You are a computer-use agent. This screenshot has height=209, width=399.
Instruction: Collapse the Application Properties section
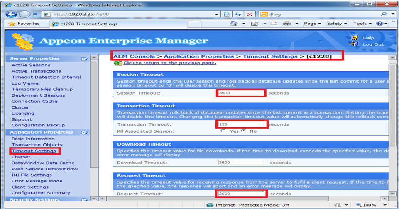[x=84, y=132]
